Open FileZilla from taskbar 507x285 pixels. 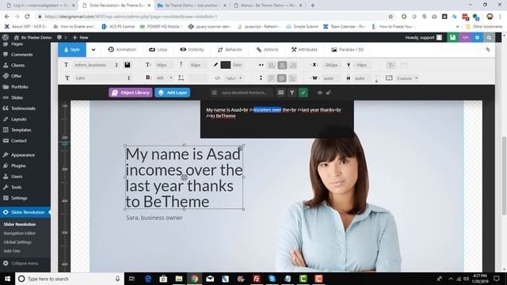257,279
